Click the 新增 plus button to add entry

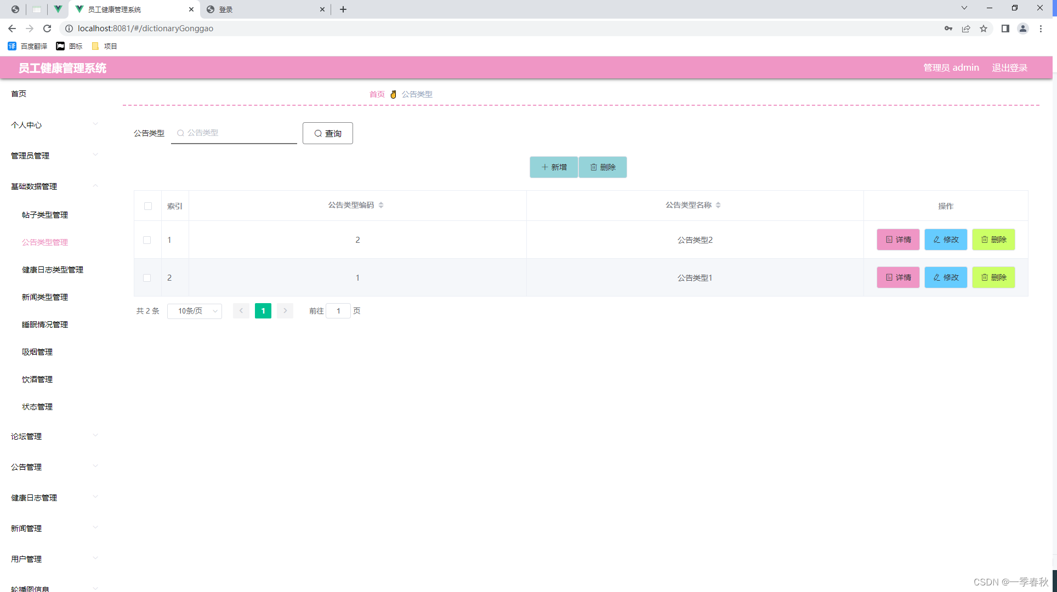(553, 167)
